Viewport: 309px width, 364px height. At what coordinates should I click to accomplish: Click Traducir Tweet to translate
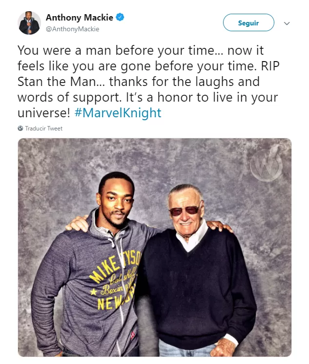44,128
